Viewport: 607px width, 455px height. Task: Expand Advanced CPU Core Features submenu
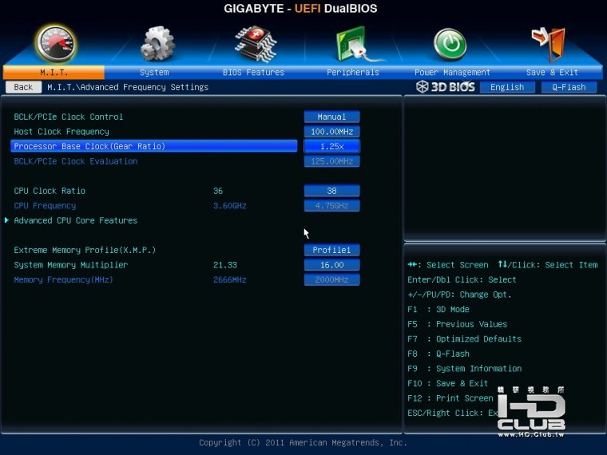(x=76, y=220)
